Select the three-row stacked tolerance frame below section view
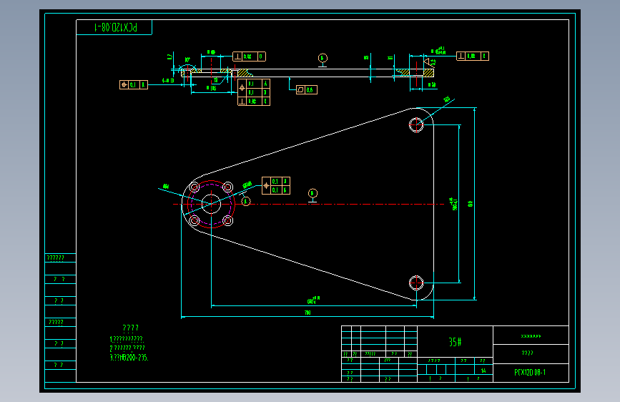This screenshot has width=620, height=402. 254,92
